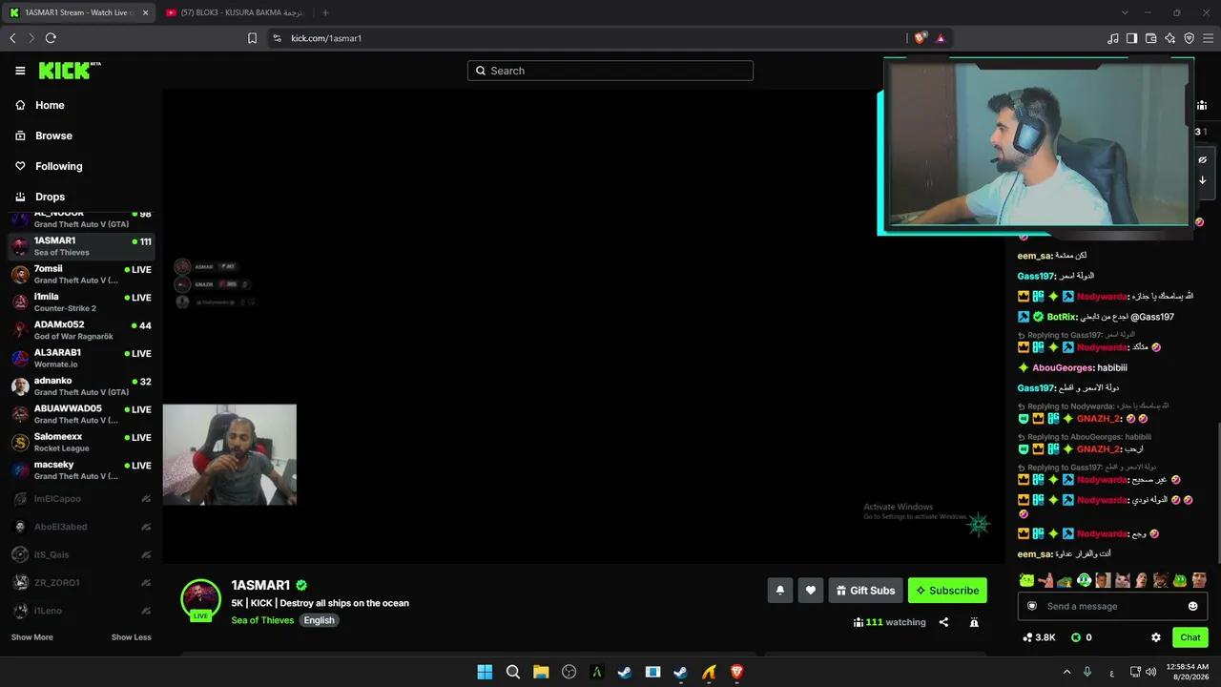Image resolution: width=1221 pixels, height=687 pixels.
Task: Focus the Kick search box
Action: pos(610,71)
